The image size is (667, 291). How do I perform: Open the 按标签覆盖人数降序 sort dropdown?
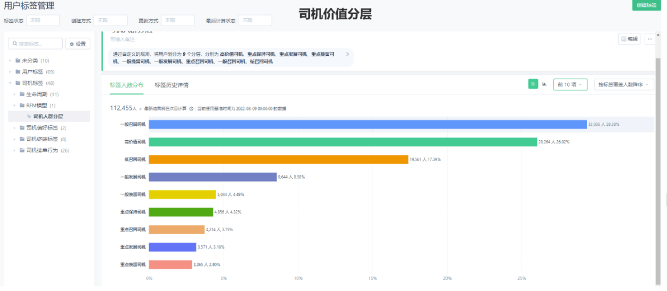pos(624,85)
